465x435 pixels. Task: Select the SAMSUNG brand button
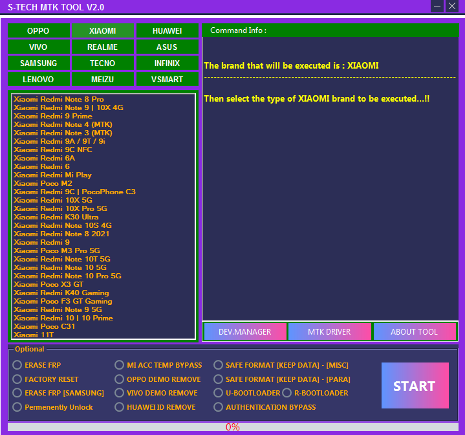coord(39,63)
